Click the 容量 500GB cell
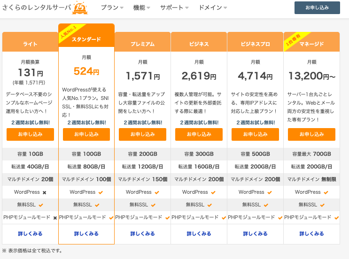 256,154
